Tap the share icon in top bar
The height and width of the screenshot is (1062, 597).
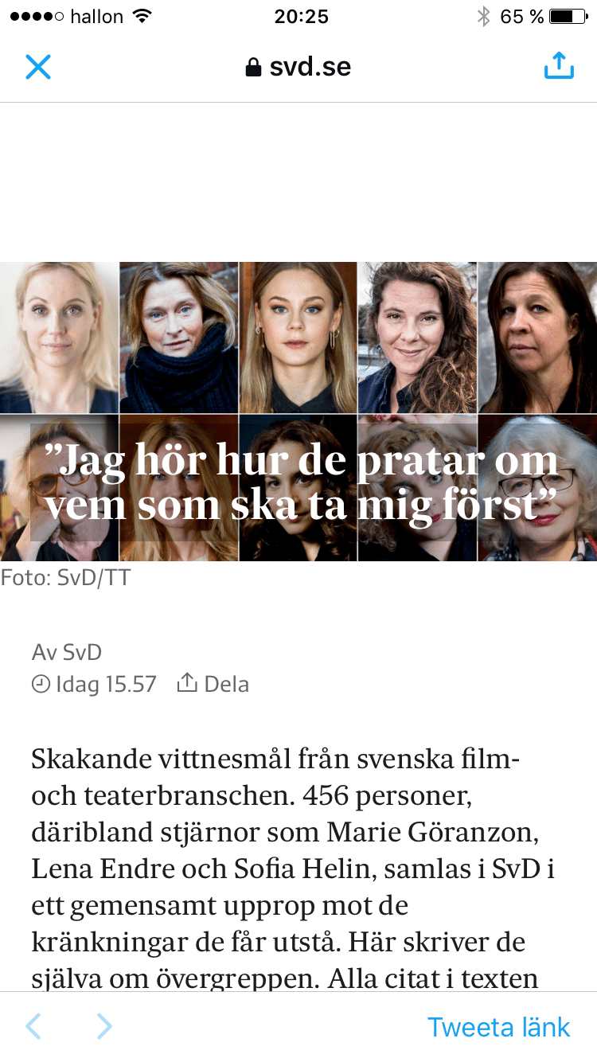click(x=559, y=65)
